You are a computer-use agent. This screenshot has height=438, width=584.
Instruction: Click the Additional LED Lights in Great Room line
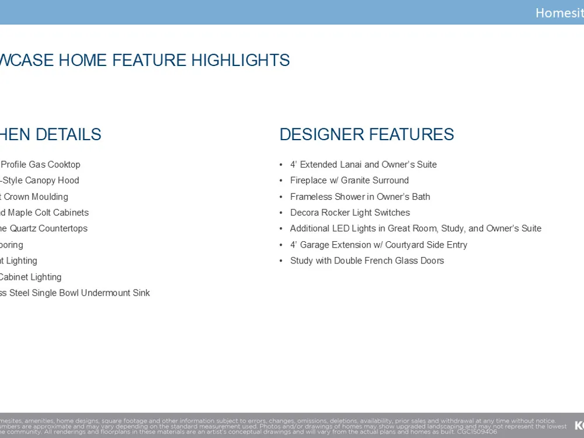coord(415,228)
